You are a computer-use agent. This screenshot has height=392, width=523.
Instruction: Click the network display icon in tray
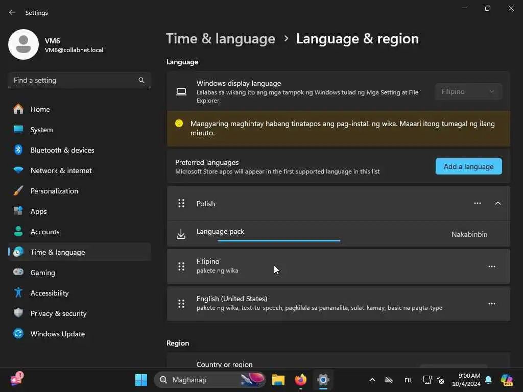[x=427, y=380]
